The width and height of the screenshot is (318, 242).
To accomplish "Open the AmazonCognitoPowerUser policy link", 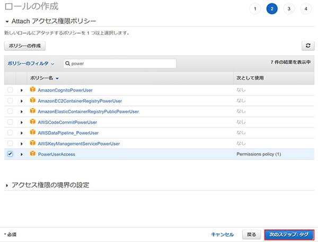I will (x=65, y=90).
